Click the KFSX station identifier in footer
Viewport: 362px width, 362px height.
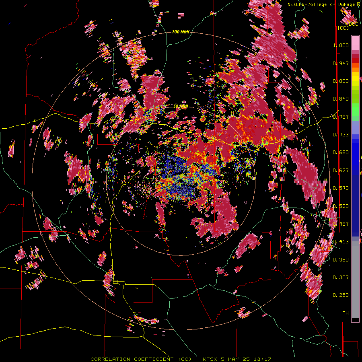pos(210,359)
